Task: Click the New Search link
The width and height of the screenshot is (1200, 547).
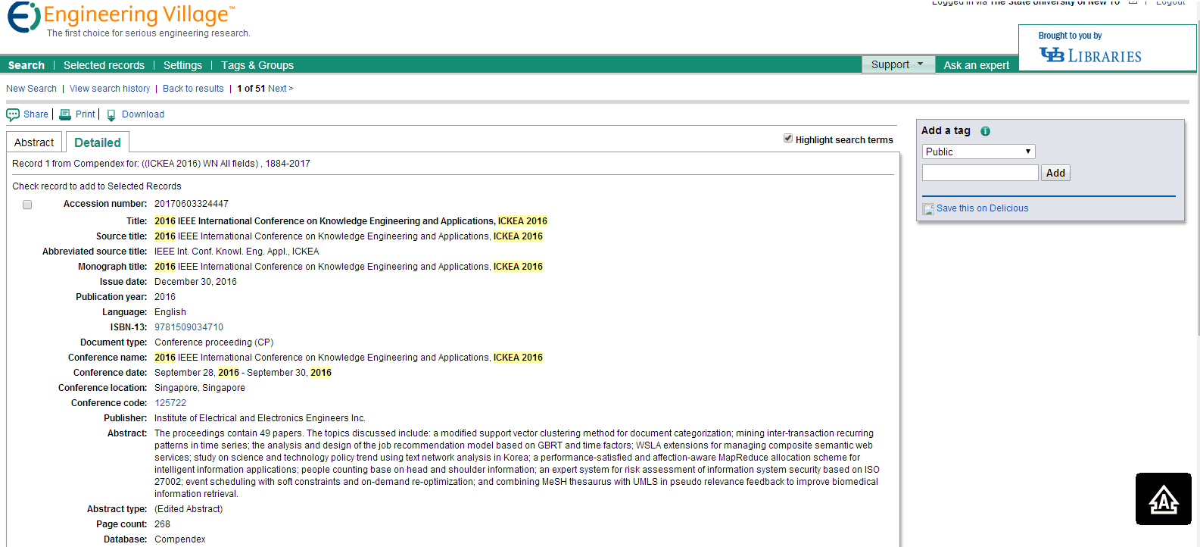Action: pos(31,89)
